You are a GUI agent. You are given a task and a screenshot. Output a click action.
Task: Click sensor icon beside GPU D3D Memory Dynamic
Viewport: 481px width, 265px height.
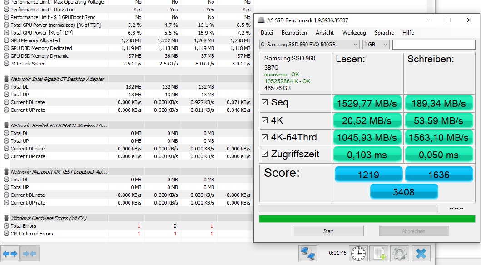6,56
